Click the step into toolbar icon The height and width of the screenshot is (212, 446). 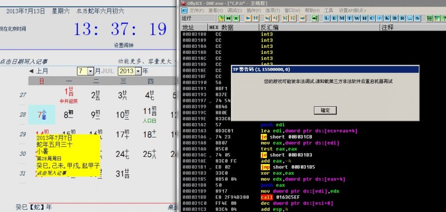[x=268, y=18]
